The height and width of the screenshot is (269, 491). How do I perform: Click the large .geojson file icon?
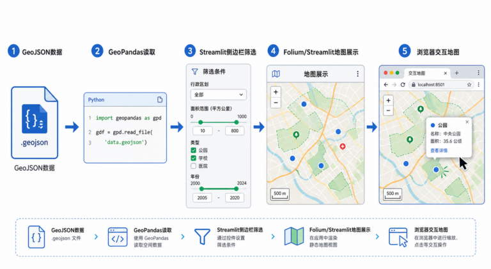coord(35,122)
